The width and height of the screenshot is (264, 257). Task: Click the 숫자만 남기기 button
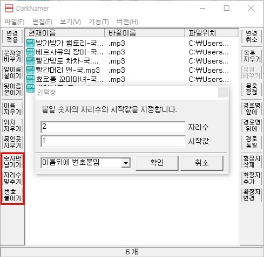point(12,162)
